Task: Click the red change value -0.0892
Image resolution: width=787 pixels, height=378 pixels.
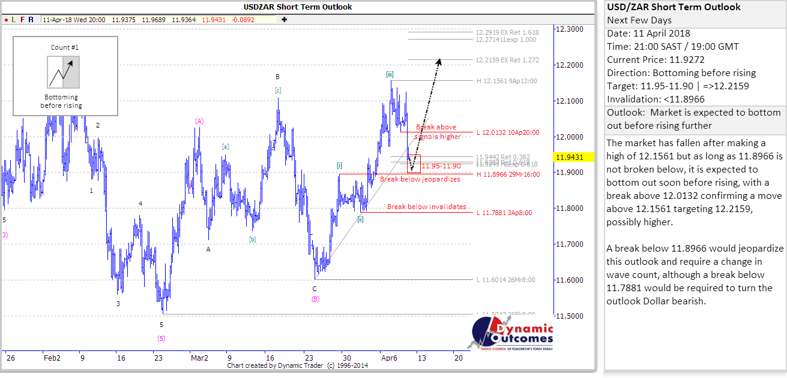Action: pos(243,20)
